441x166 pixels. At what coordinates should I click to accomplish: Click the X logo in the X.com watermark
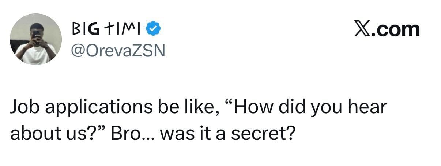point(363,29)
